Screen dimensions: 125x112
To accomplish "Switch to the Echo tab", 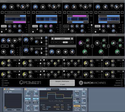I will [48, 89].
